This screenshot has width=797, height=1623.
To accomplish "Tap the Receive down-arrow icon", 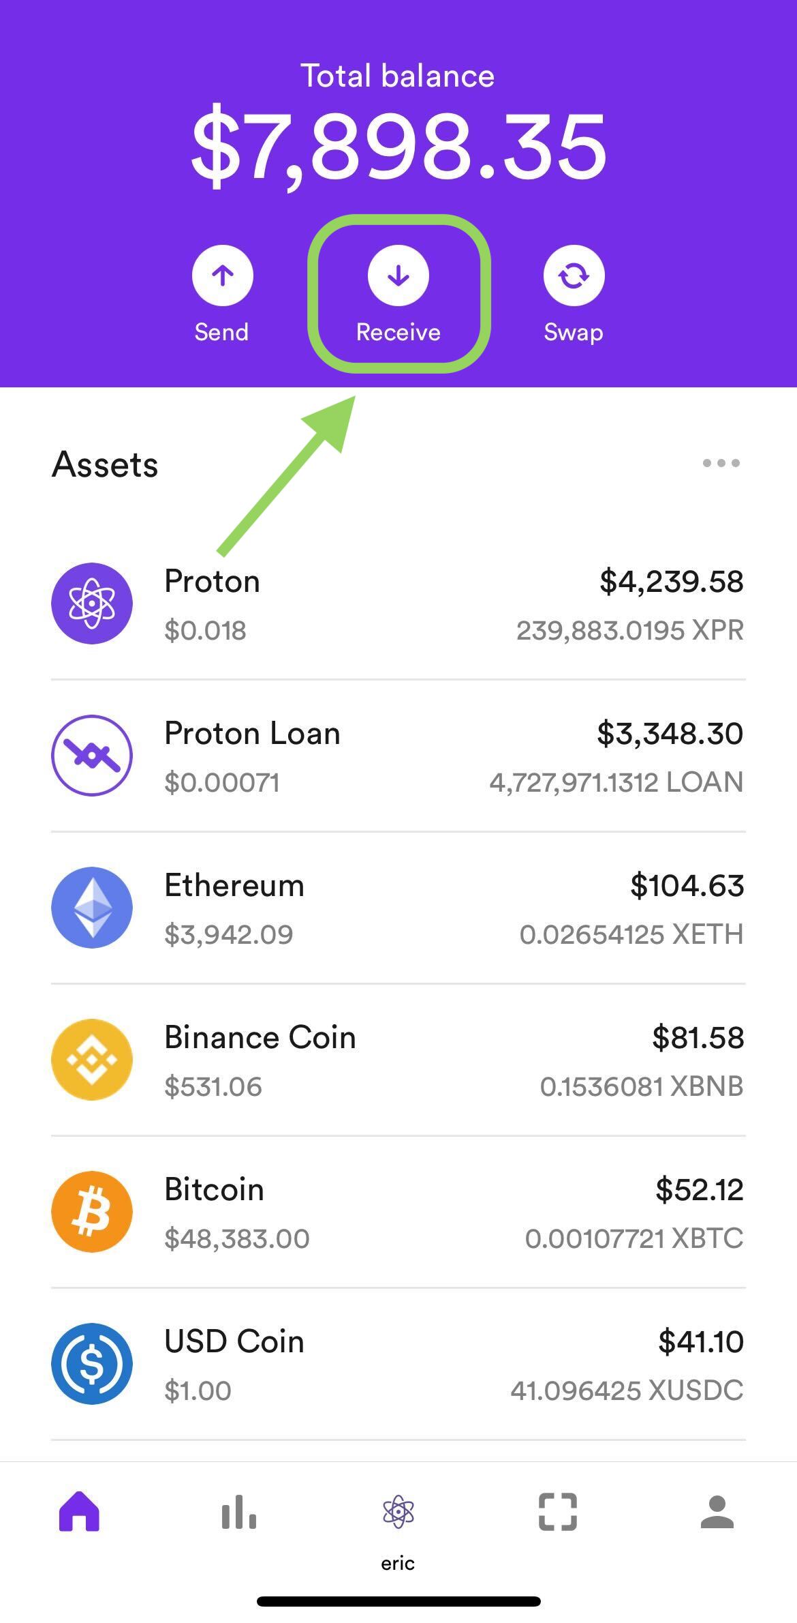I will point(398,276).
